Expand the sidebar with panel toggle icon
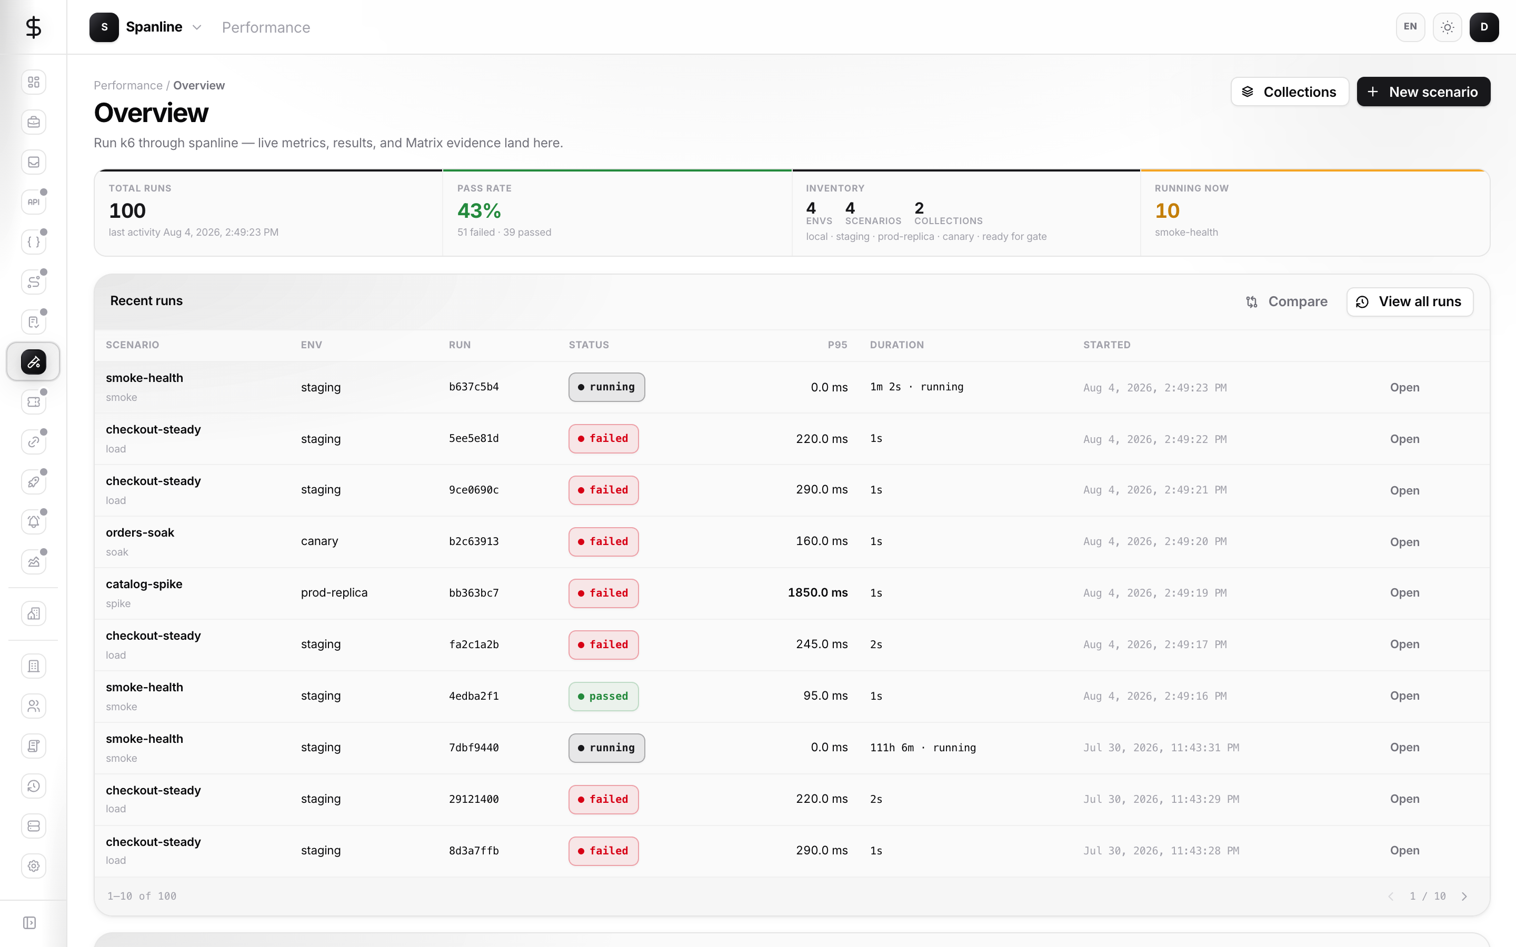This screenshot has height=947, width=1516. tap(29, 923)
